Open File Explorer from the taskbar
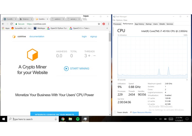Viewport: 192px width, 136px height. tap(70, 119)
